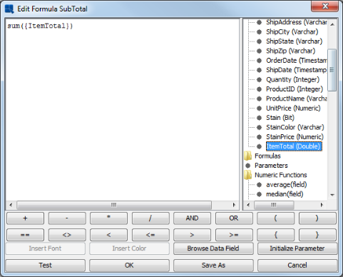The height and width of the screenshot is (277, 343).
Task: Insert the >= comparison operator
Action: (234, 235)
